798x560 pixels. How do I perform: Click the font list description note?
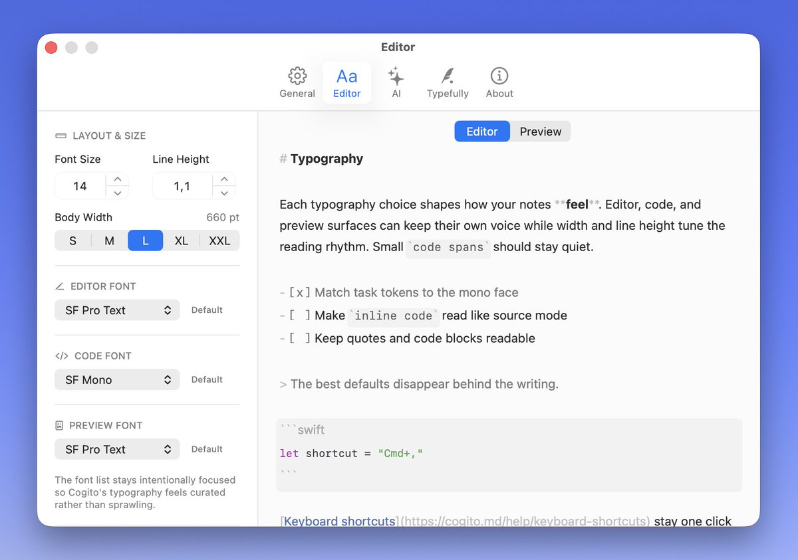pyautogui.click(x=145, y=492)
